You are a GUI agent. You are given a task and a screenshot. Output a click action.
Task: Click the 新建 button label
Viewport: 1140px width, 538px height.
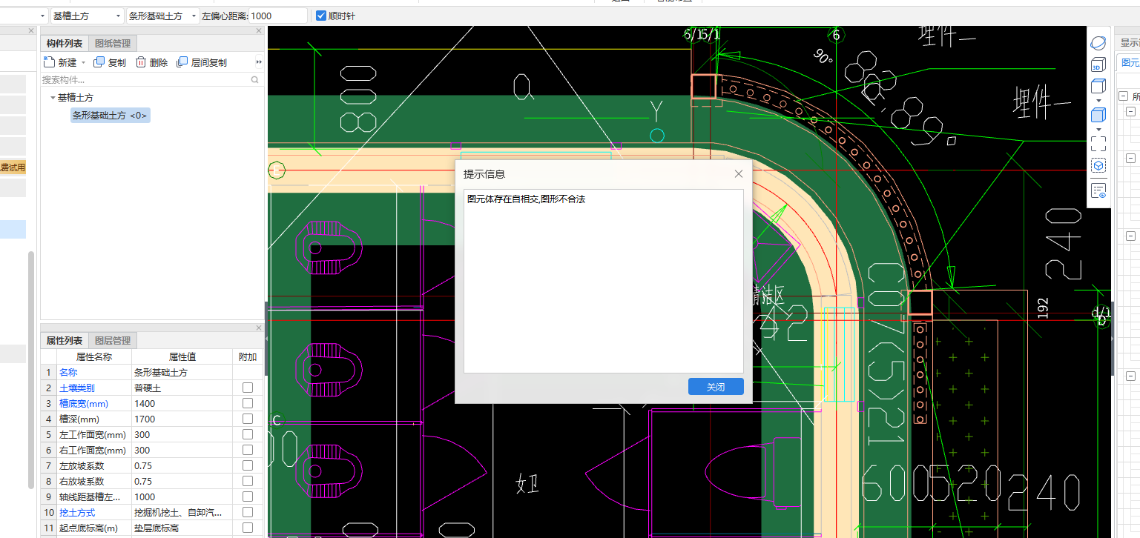[x=67, y=63]
